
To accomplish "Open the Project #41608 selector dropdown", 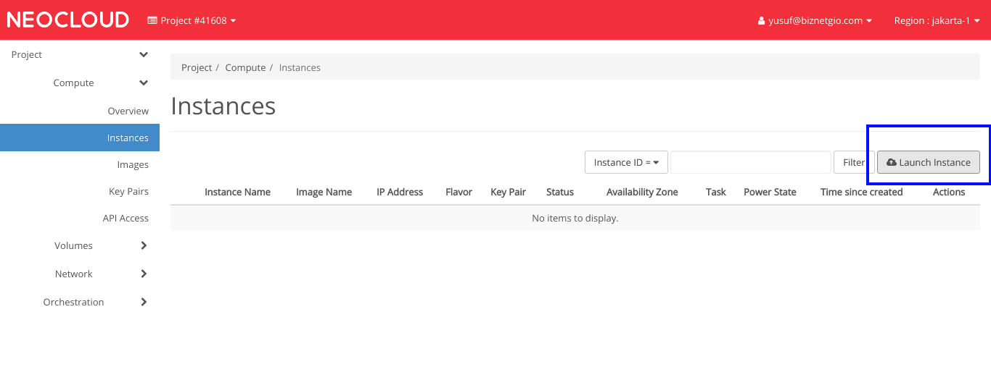I will 192,20.
